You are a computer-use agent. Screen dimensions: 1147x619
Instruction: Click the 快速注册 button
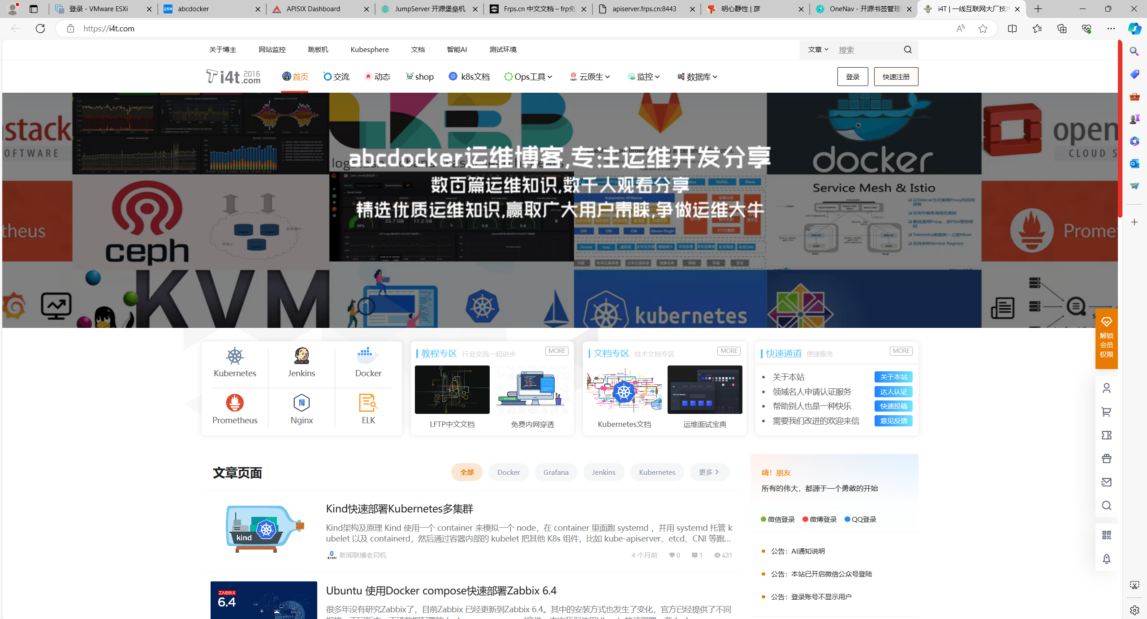point(896,77)
